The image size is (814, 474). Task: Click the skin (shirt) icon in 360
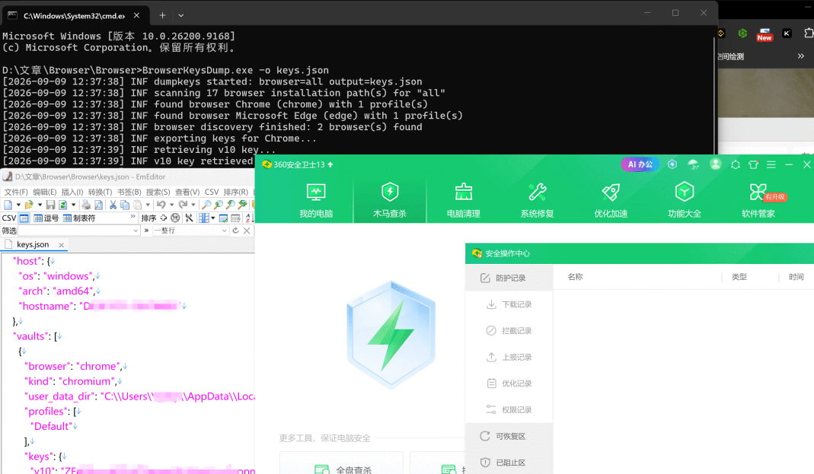pos(753,164)
